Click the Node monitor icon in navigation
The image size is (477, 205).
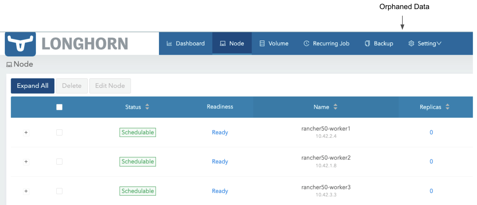coord(222,43)
